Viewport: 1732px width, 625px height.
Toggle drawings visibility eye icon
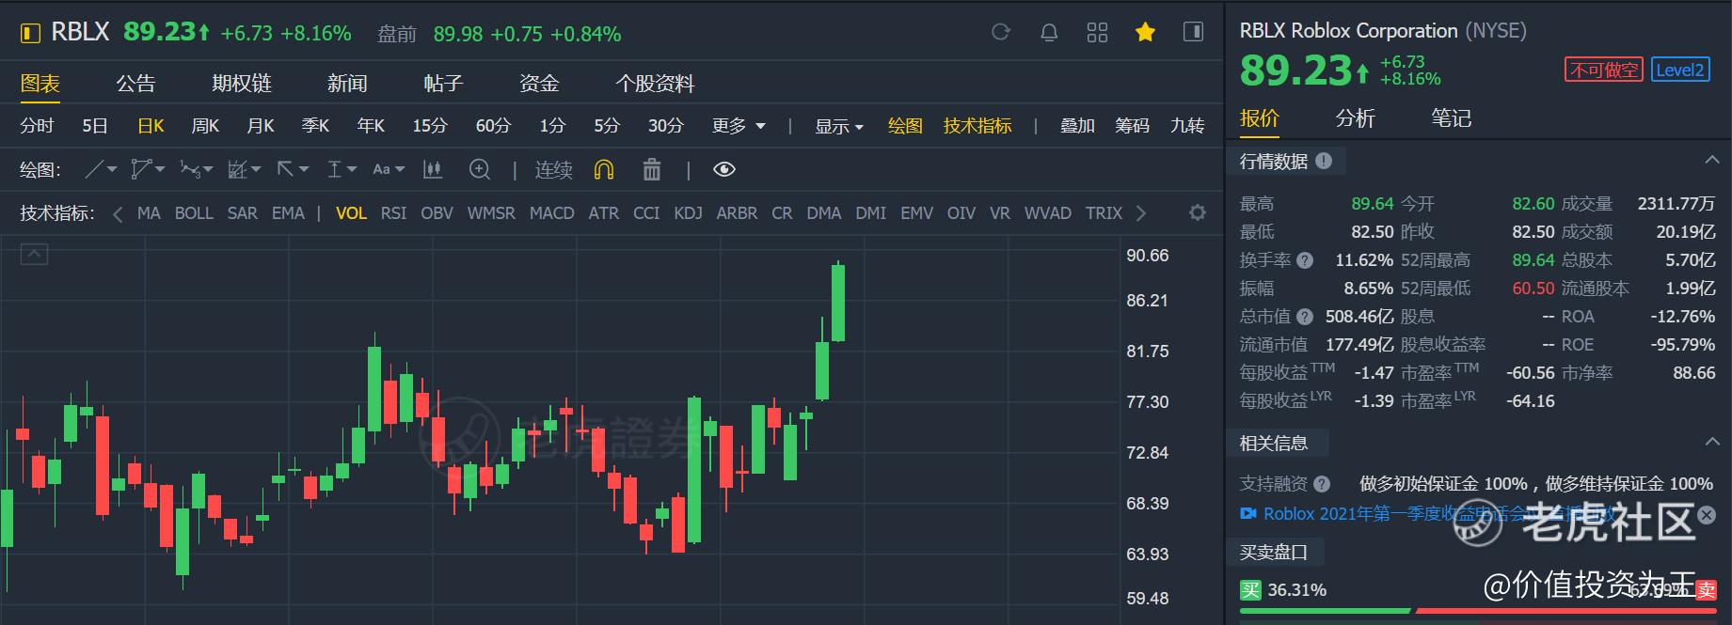click(724, 170)
